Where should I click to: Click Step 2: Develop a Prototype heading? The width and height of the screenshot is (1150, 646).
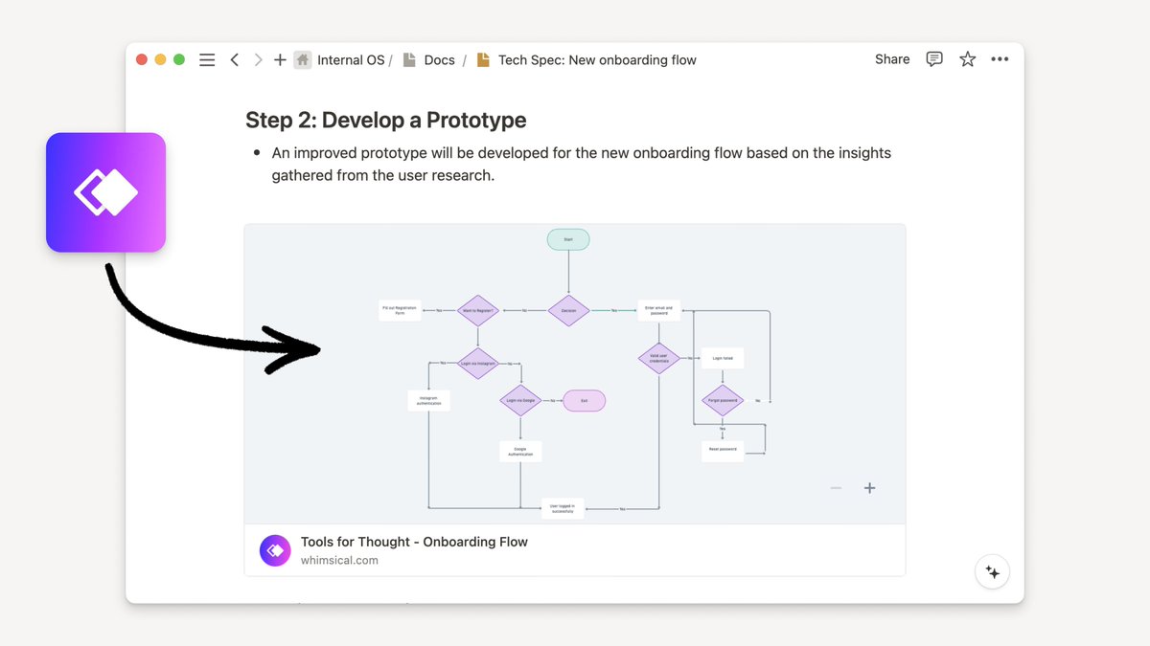pyautogui.click(x=386, y=120)
